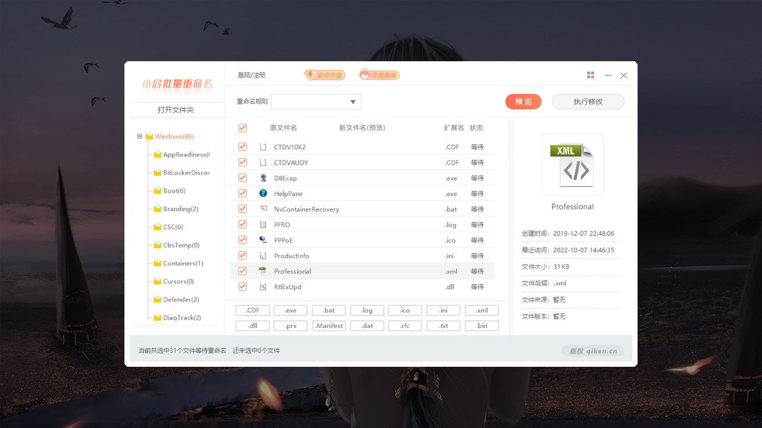Toggle the select-all checkbox in list header
Image resolution: width=762 pixels, height=428 pixels.
242,127
